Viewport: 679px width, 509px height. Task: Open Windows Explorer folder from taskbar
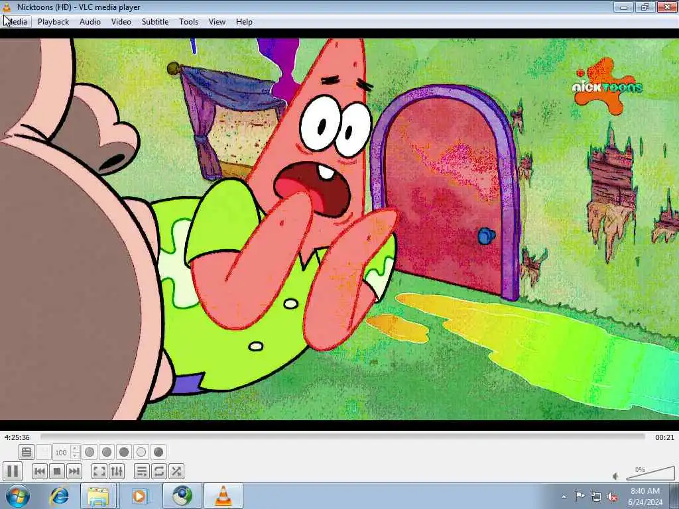[98, 496]
